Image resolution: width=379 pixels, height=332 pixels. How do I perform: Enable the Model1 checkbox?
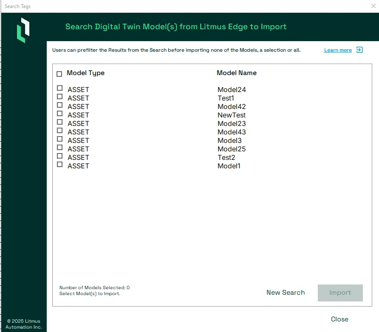tap(60, 165)
